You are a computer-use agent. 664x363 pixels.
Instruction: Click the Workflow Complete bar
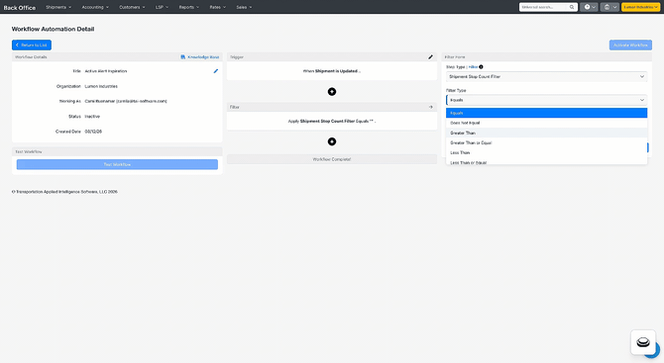click(332, 159)
